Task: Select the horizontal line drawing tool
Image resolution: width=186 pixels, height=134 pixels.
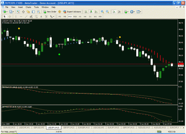Action: pos(21,17)
